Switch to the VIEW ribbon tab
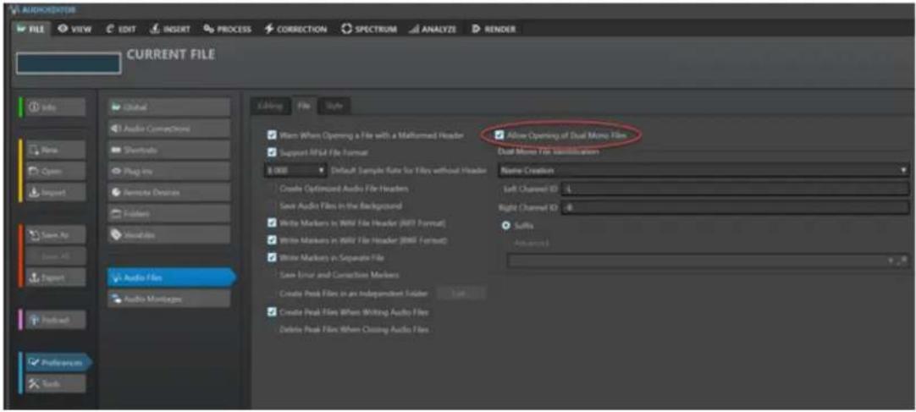 tap(74, 29)
